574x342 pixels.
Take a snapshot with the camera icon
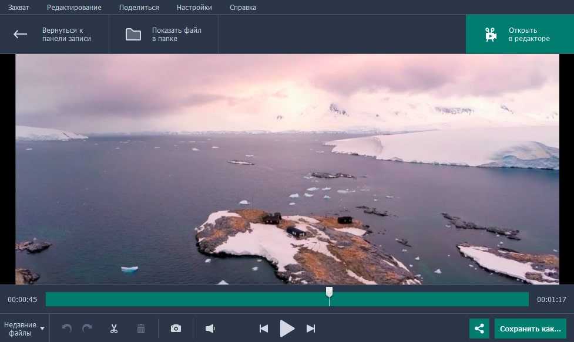(176, 329)
